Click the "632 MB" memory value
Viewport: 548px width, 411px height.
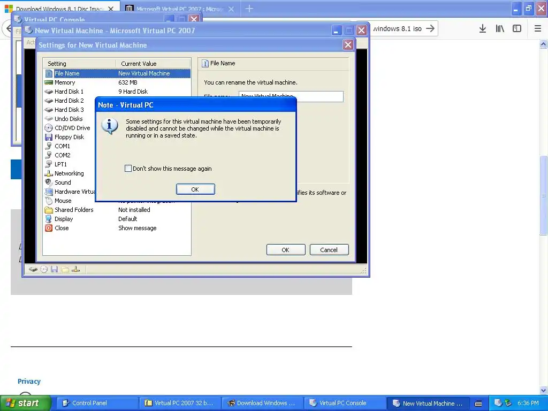127,82
